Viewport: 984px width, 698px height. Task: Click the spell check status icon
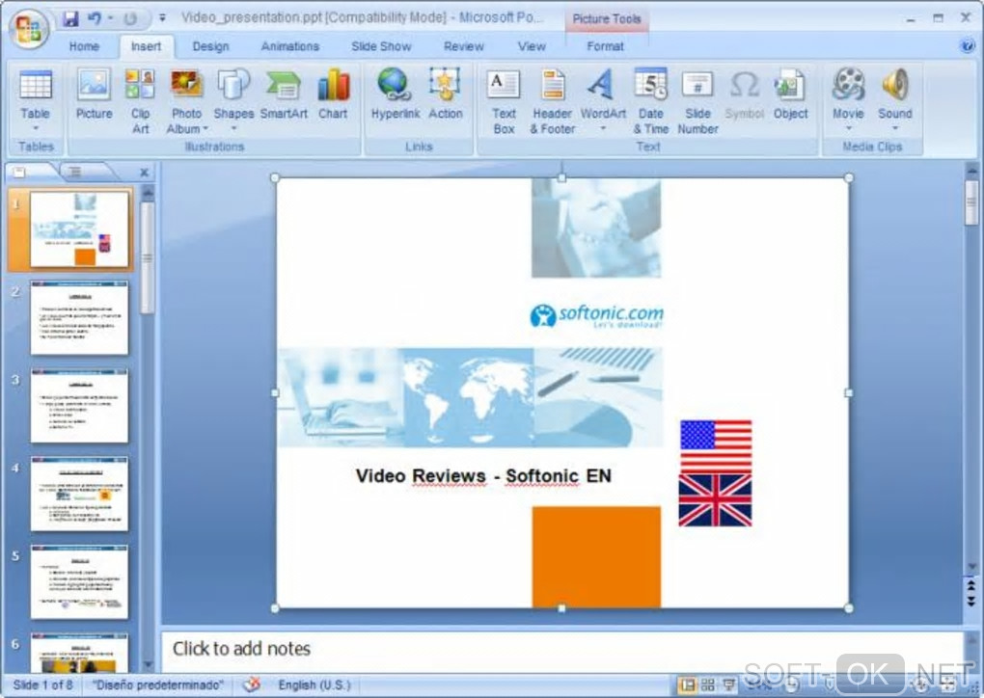252,685
